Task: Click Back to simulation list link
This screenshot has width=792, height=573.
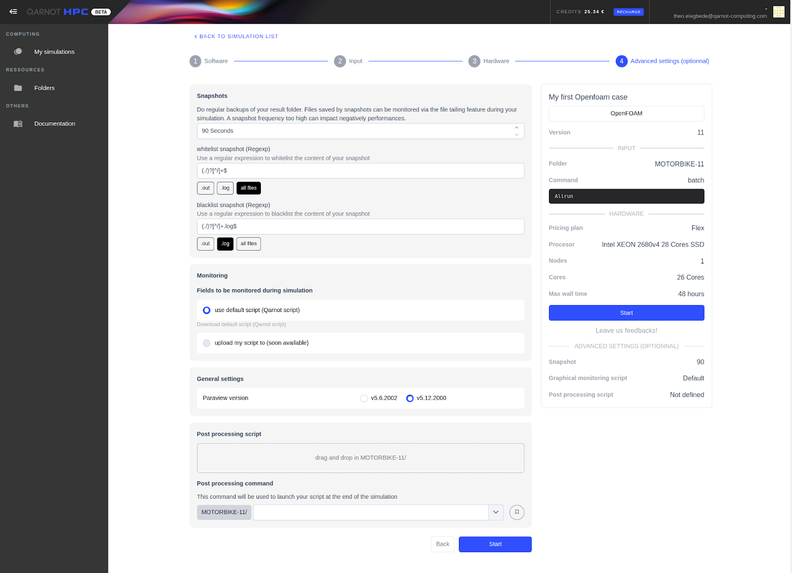Action: coord(236,36)
